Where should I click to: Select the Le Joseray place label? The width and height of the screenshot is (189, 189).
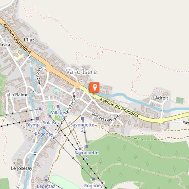(22, 168)
